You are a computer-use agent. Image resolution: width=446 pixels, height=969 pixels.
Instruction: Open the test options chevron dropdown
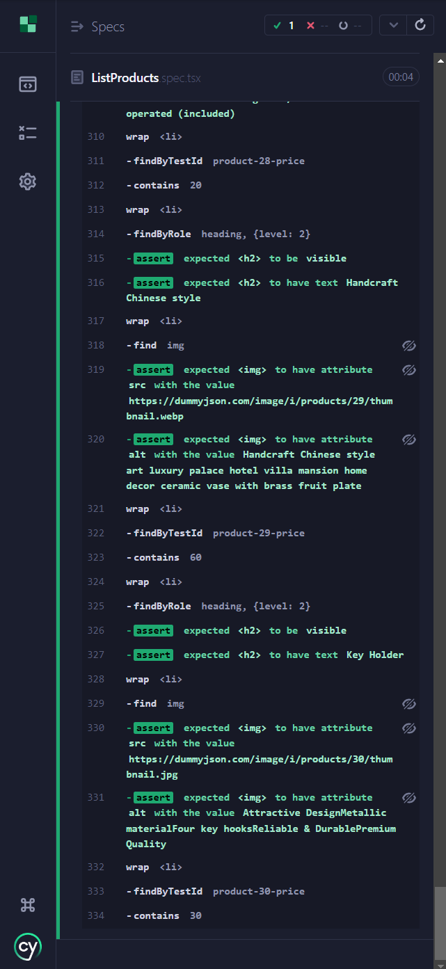click(394, 25)
